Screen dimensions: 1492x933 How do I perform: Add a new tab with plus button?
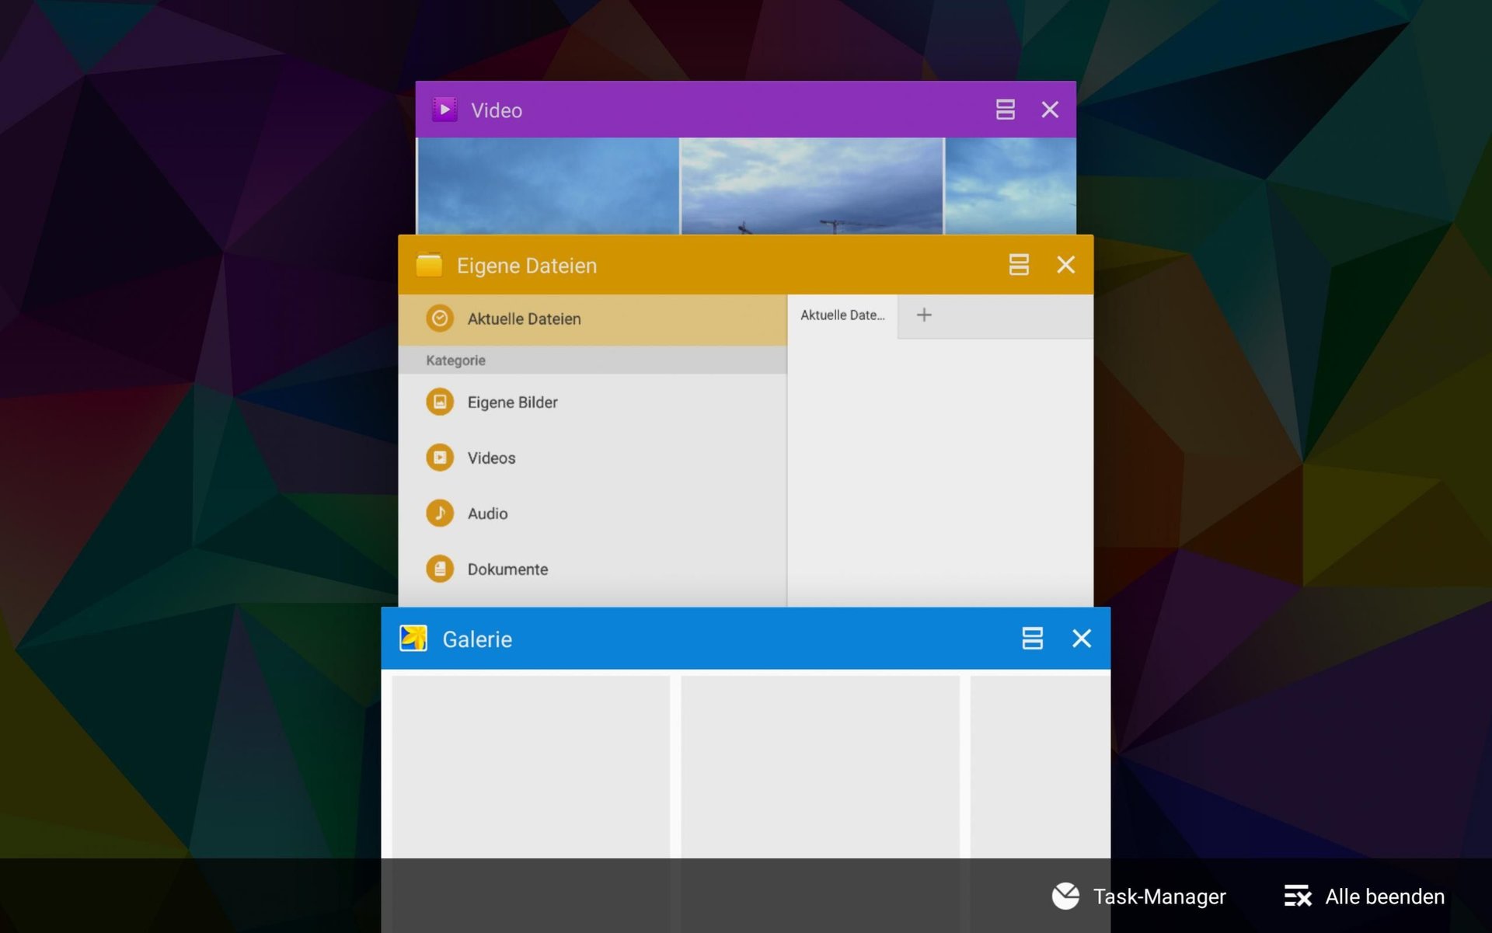point(924,315)
